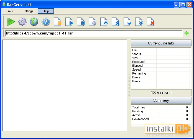Click the Current Line Info header button
The width and height of the screenshot is (194, 139).
[161, 43]
